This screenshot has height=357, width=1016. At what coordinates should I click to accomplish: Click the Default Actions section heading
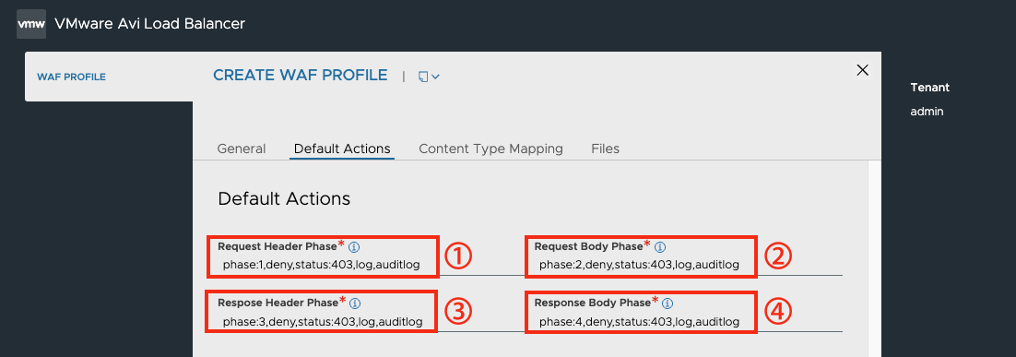284,198
